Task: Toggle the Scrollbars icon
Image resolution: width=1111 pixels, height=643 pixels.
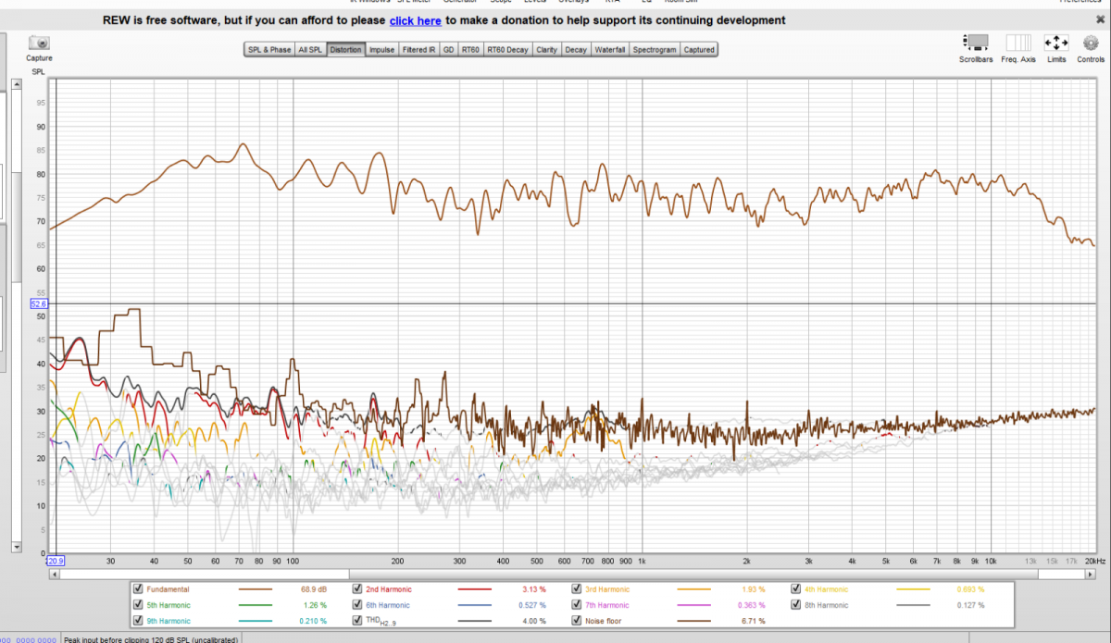Action: coord(977,43)
